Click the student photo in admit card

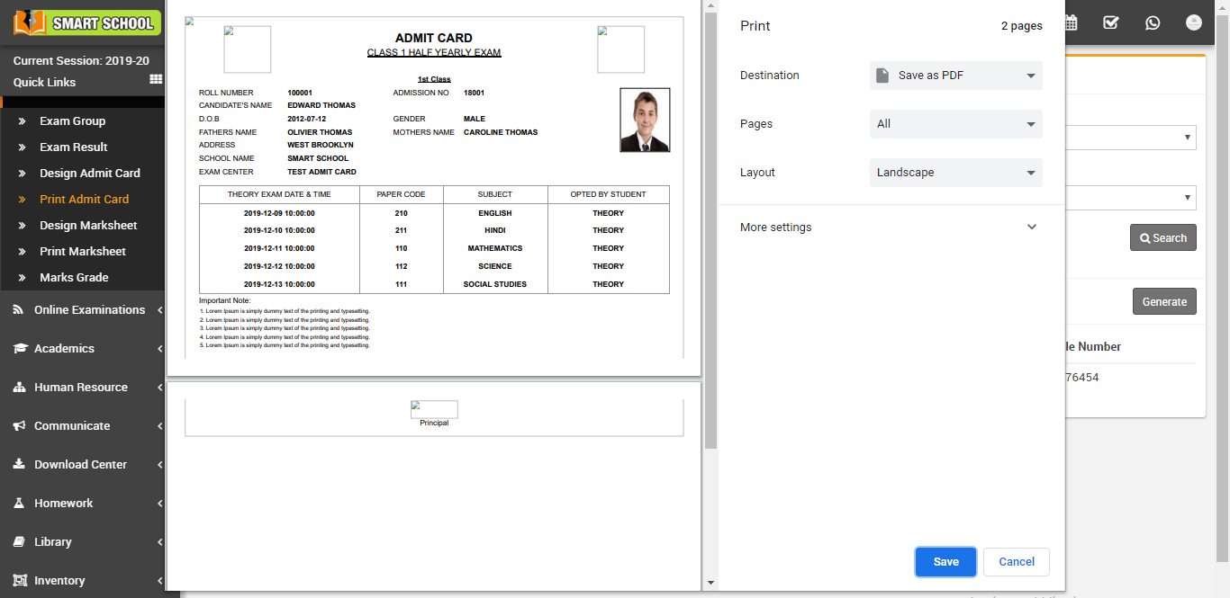pos(645,120)
